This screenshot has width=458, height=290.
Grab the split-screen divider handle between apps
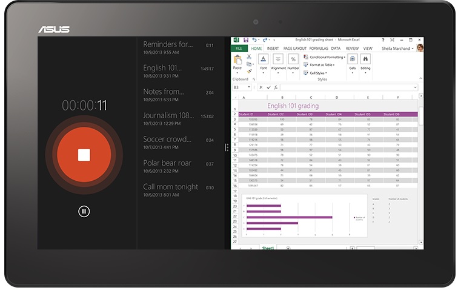pos(227,147)
